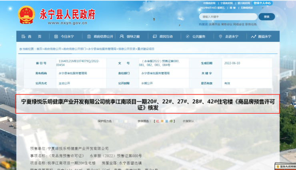The height and width of the screenshot is (170, 296).
Task: Click the 公开方式 value 主动公开
Action: pos(64,83)
